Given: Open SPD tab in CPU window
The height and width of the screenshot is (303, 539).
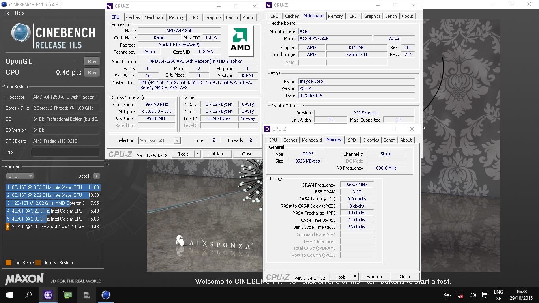Looking at the screenshot, I should (195, 17).
